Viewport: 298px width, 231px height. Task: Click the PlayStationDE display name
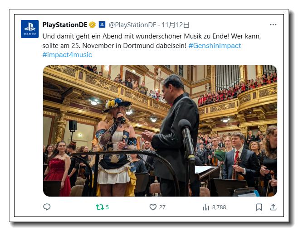65,24
